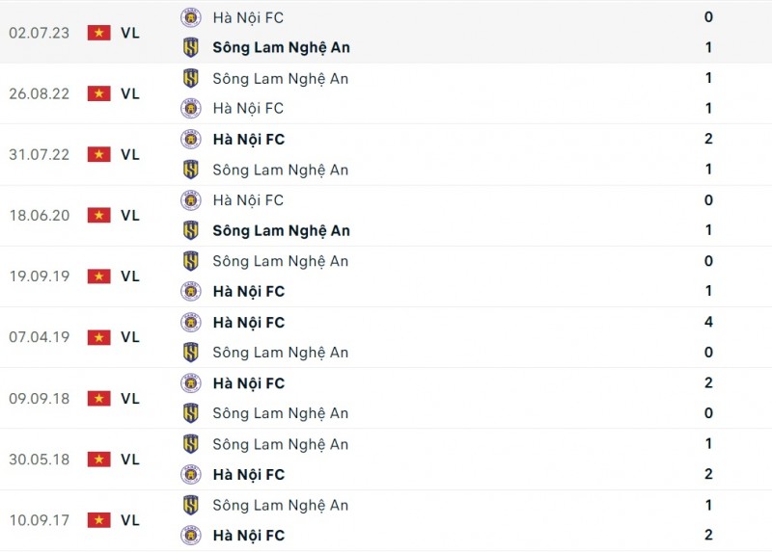Screen dimensions: 772x552
Task: Click Hà Nội FC crest in 31.07.22 match
Action: [x=191, y=139]
